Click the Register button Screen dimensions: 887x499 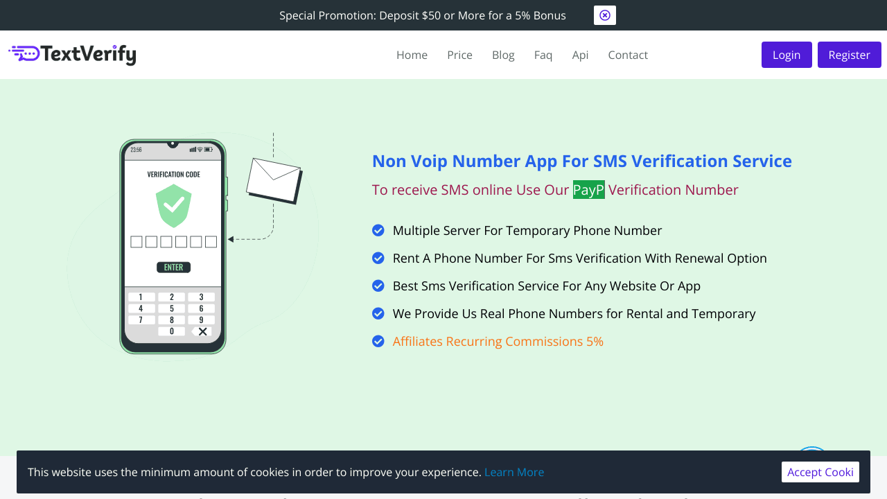pyautogui.click(x=849, y=55)
